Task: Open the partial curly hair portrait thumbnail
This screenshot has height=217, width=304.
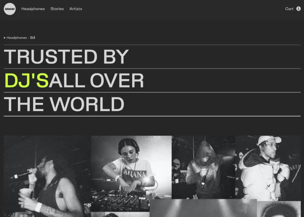Action: point(279,209)
